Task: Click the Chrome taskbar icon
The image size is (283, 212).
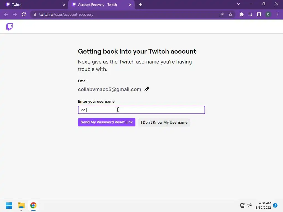Action: tap(33, 205)
